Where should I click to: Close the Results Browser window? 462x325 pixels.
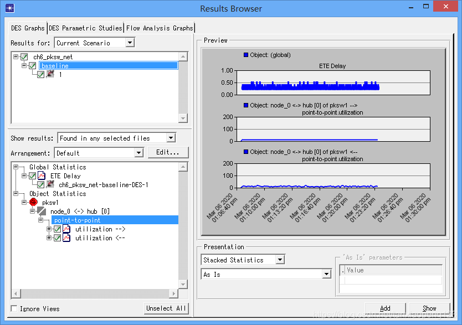[446, 7]
